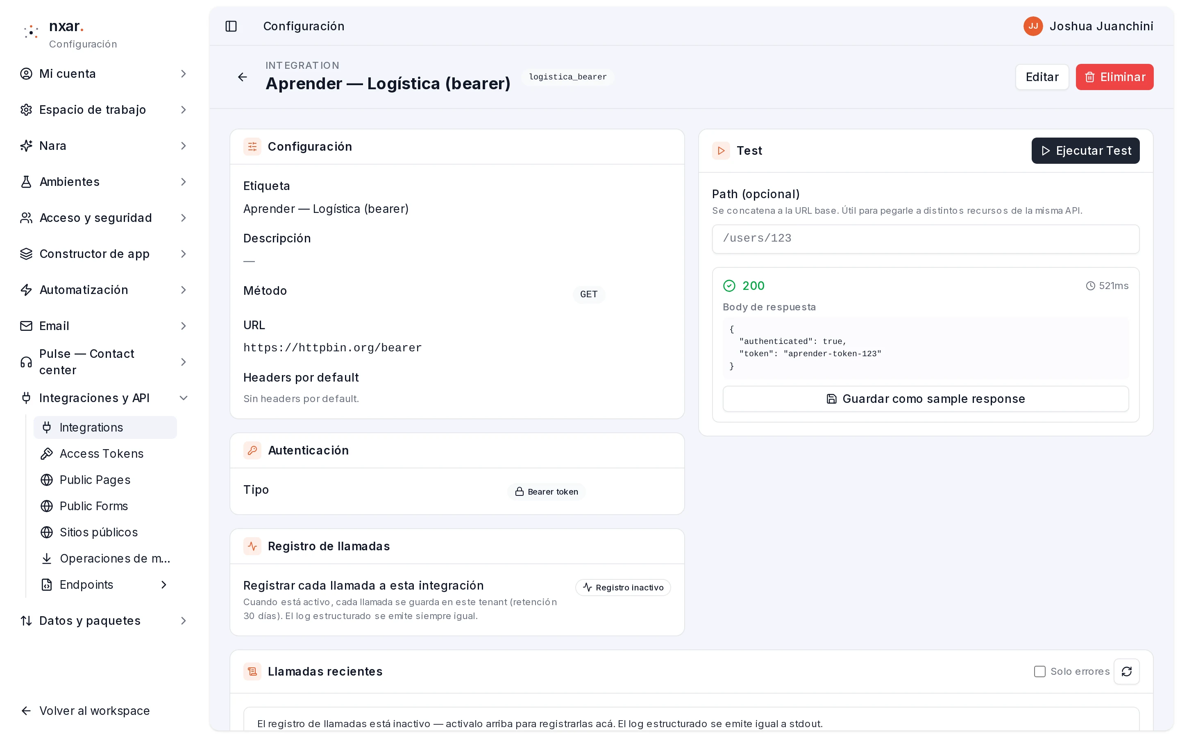Image resolution: width=1180 pixels, height=737 pixels.
Task: Click the Editar button
Action: tap(1042, 77)
